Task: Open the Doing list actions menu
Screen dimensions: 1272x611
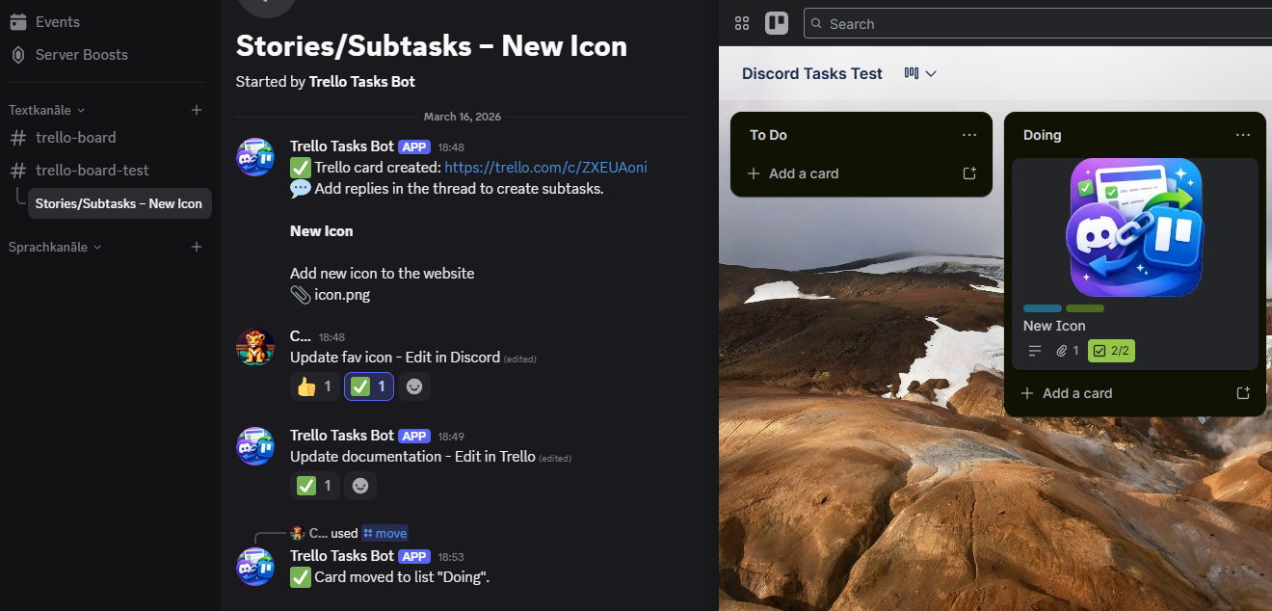Action: point(1243,135)
